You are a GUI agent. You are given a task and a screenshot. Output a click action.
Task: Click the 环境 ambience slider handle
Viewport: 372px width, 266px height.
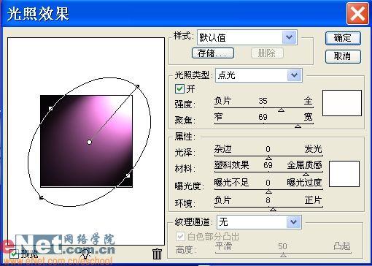pos(273,209)
